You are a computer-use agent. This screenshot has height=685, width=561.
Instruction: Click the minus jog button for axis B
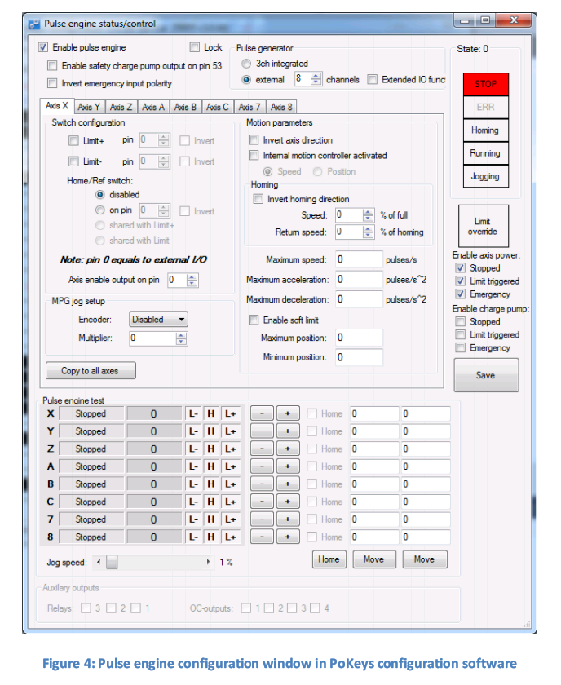pos(260,484)
